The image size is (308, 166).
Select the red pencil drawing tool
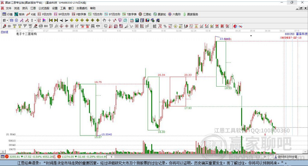4,26
